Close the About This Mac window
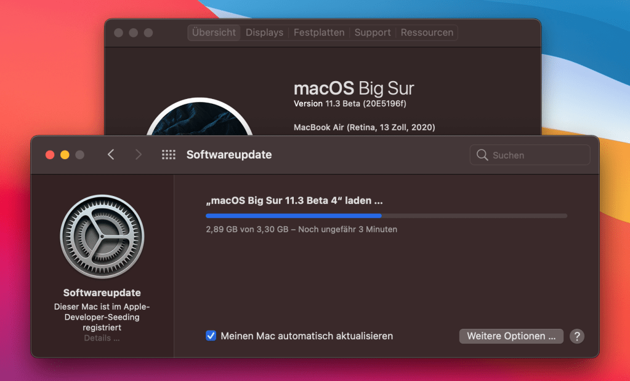The width and height of the screenshot is (630, 381). [x=119, y=33]
